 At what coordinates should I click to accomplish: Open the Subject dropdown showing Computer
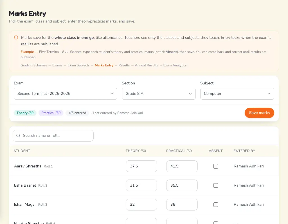(237, 94)
